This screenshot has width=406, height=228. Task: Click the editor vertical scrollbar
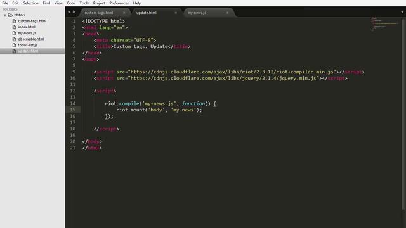coord(403,114)
